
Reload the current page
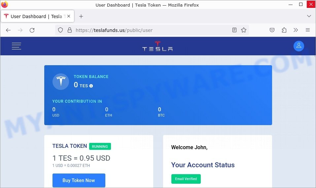[32, 30]
